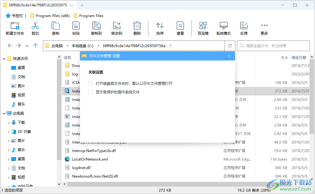Refresh the current folder view

coord(230,46)
